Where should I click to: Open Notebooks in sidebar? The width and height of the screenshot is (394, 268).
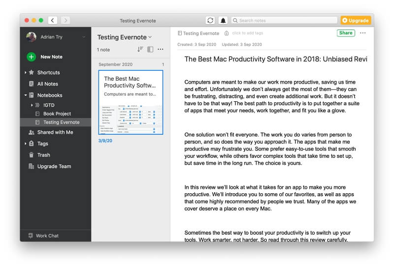[x=50, y=95]
